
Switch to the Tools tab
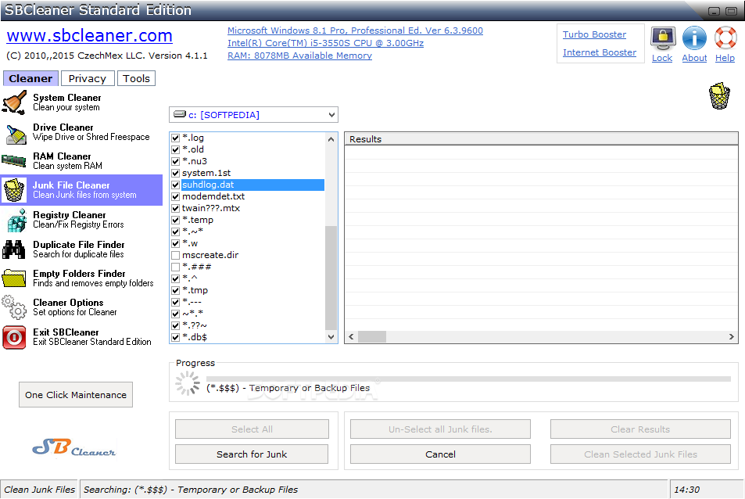pyautogui.click(x=136, y=78)
